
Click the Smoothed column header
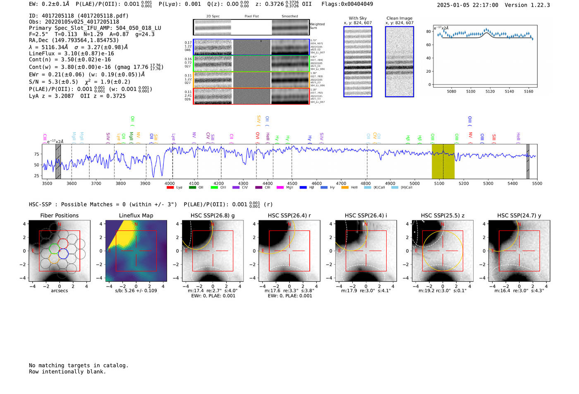click(x=289, y=16)
